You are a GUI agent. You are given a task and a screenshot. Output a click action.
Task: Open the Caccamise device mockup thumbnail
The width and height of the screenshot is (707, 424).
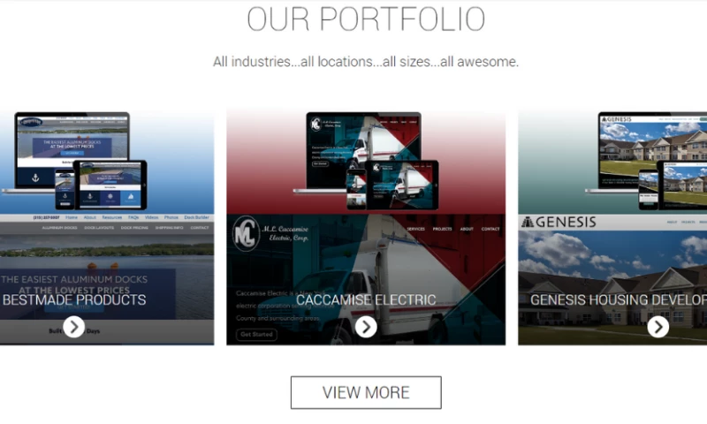pyautogui.click(x=366, y=161)
